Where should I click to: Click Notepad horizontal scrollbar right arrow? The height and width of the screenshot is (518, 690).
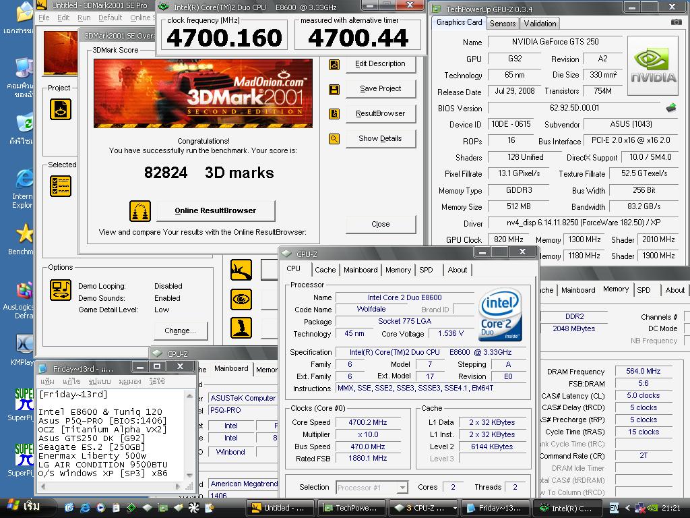(177, 487)
